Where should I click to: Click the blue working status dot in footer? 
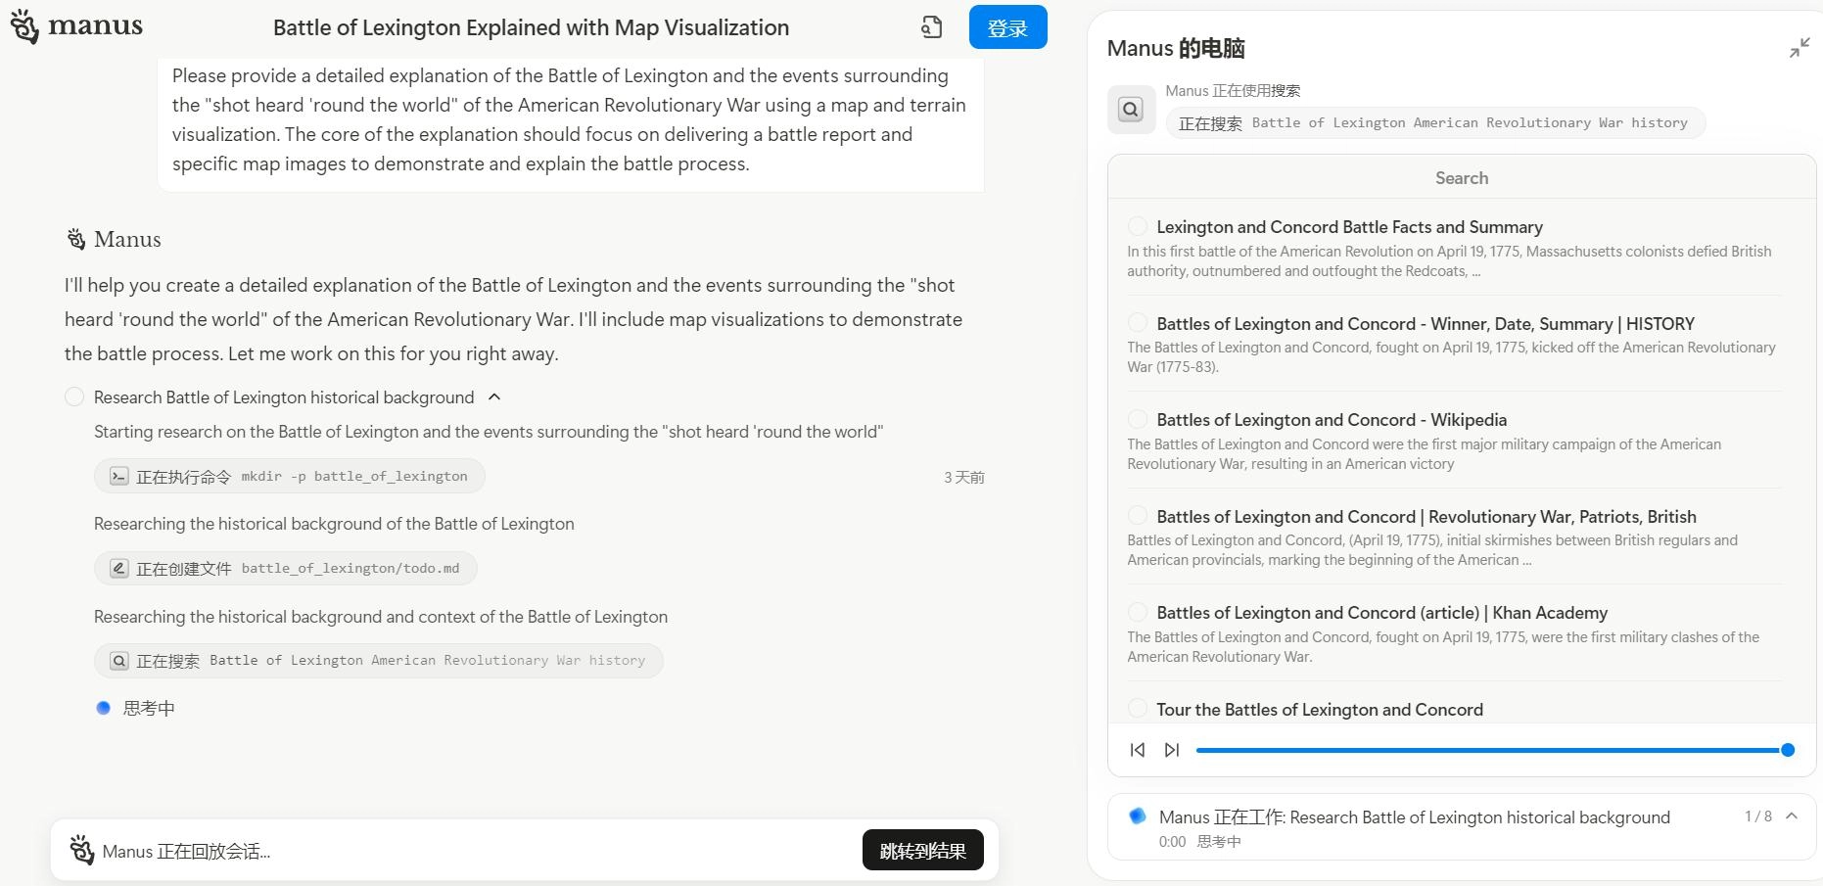(1137, 816)
